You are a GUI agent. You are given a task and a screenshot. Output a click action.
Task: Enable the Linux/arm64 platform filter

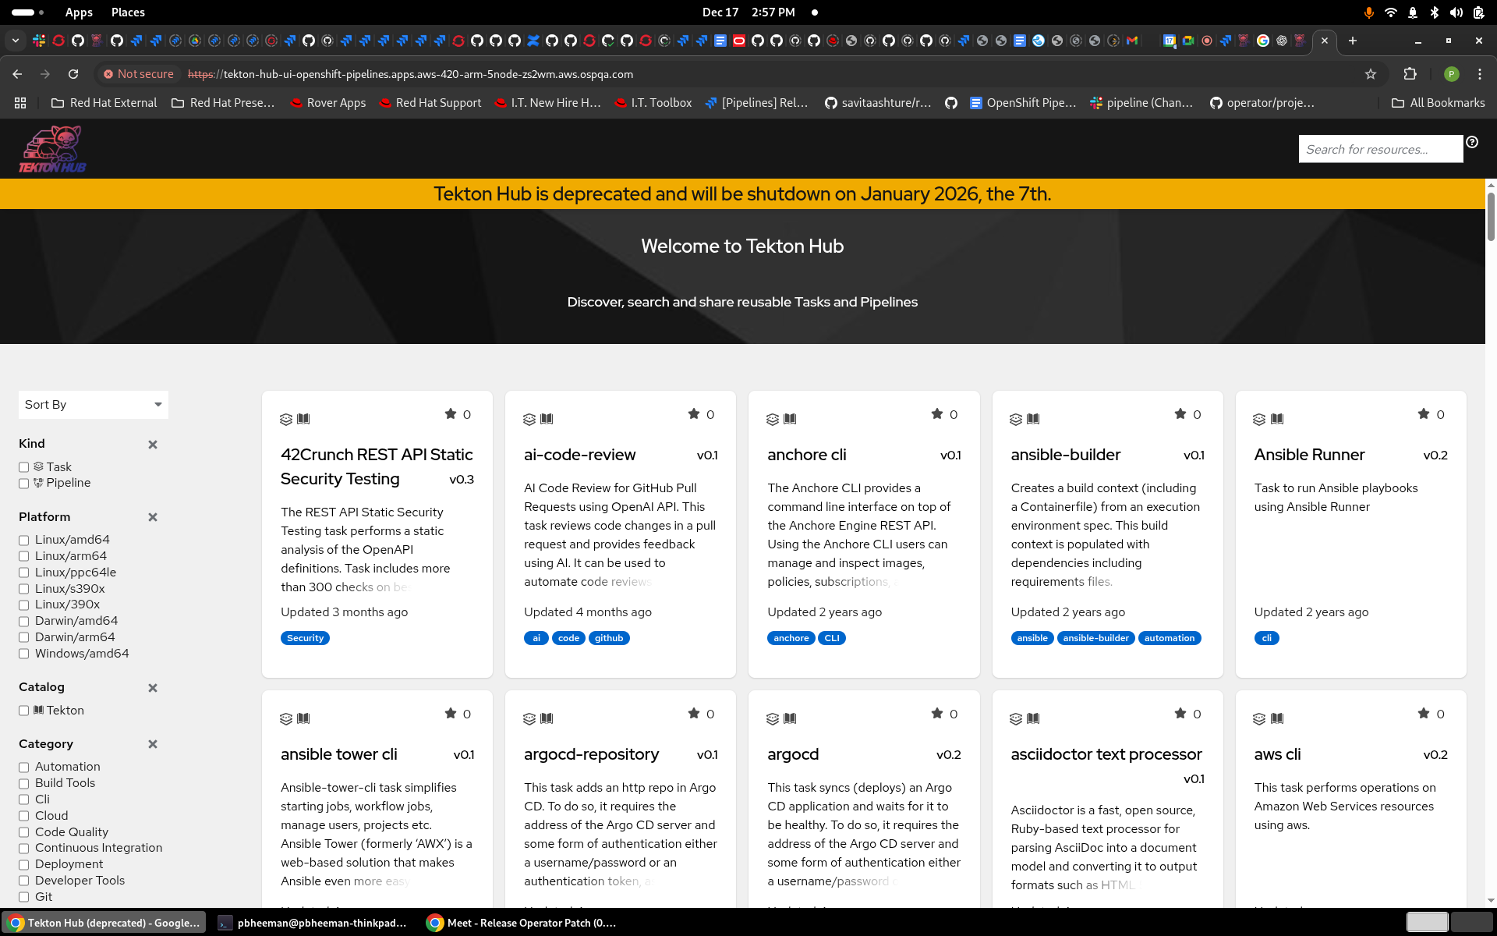(x=24, y=556)
